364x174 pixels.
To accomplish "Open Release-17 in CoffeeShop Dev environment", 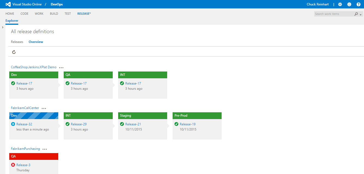I will pyautogui.click(x=24, y=83).
